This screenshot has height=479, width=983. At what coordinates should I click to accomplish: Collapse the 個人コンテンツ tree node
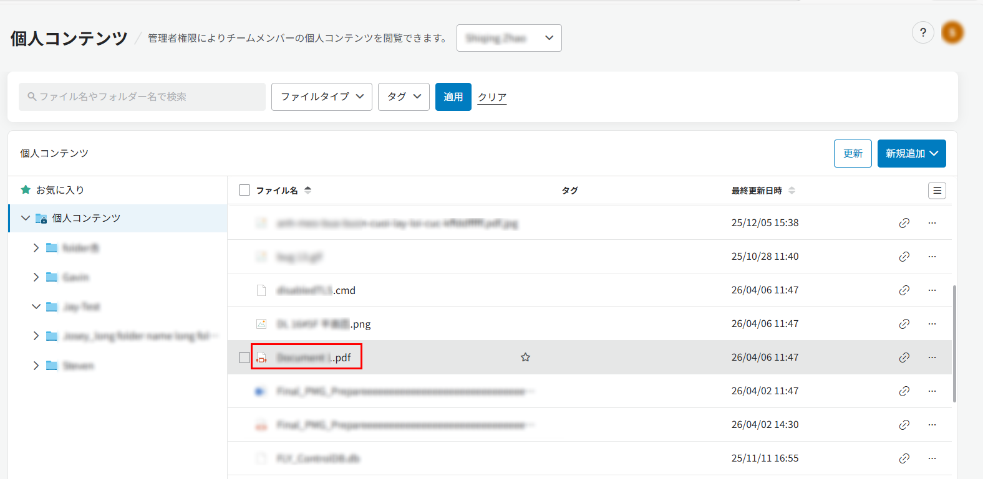point(25,218)
